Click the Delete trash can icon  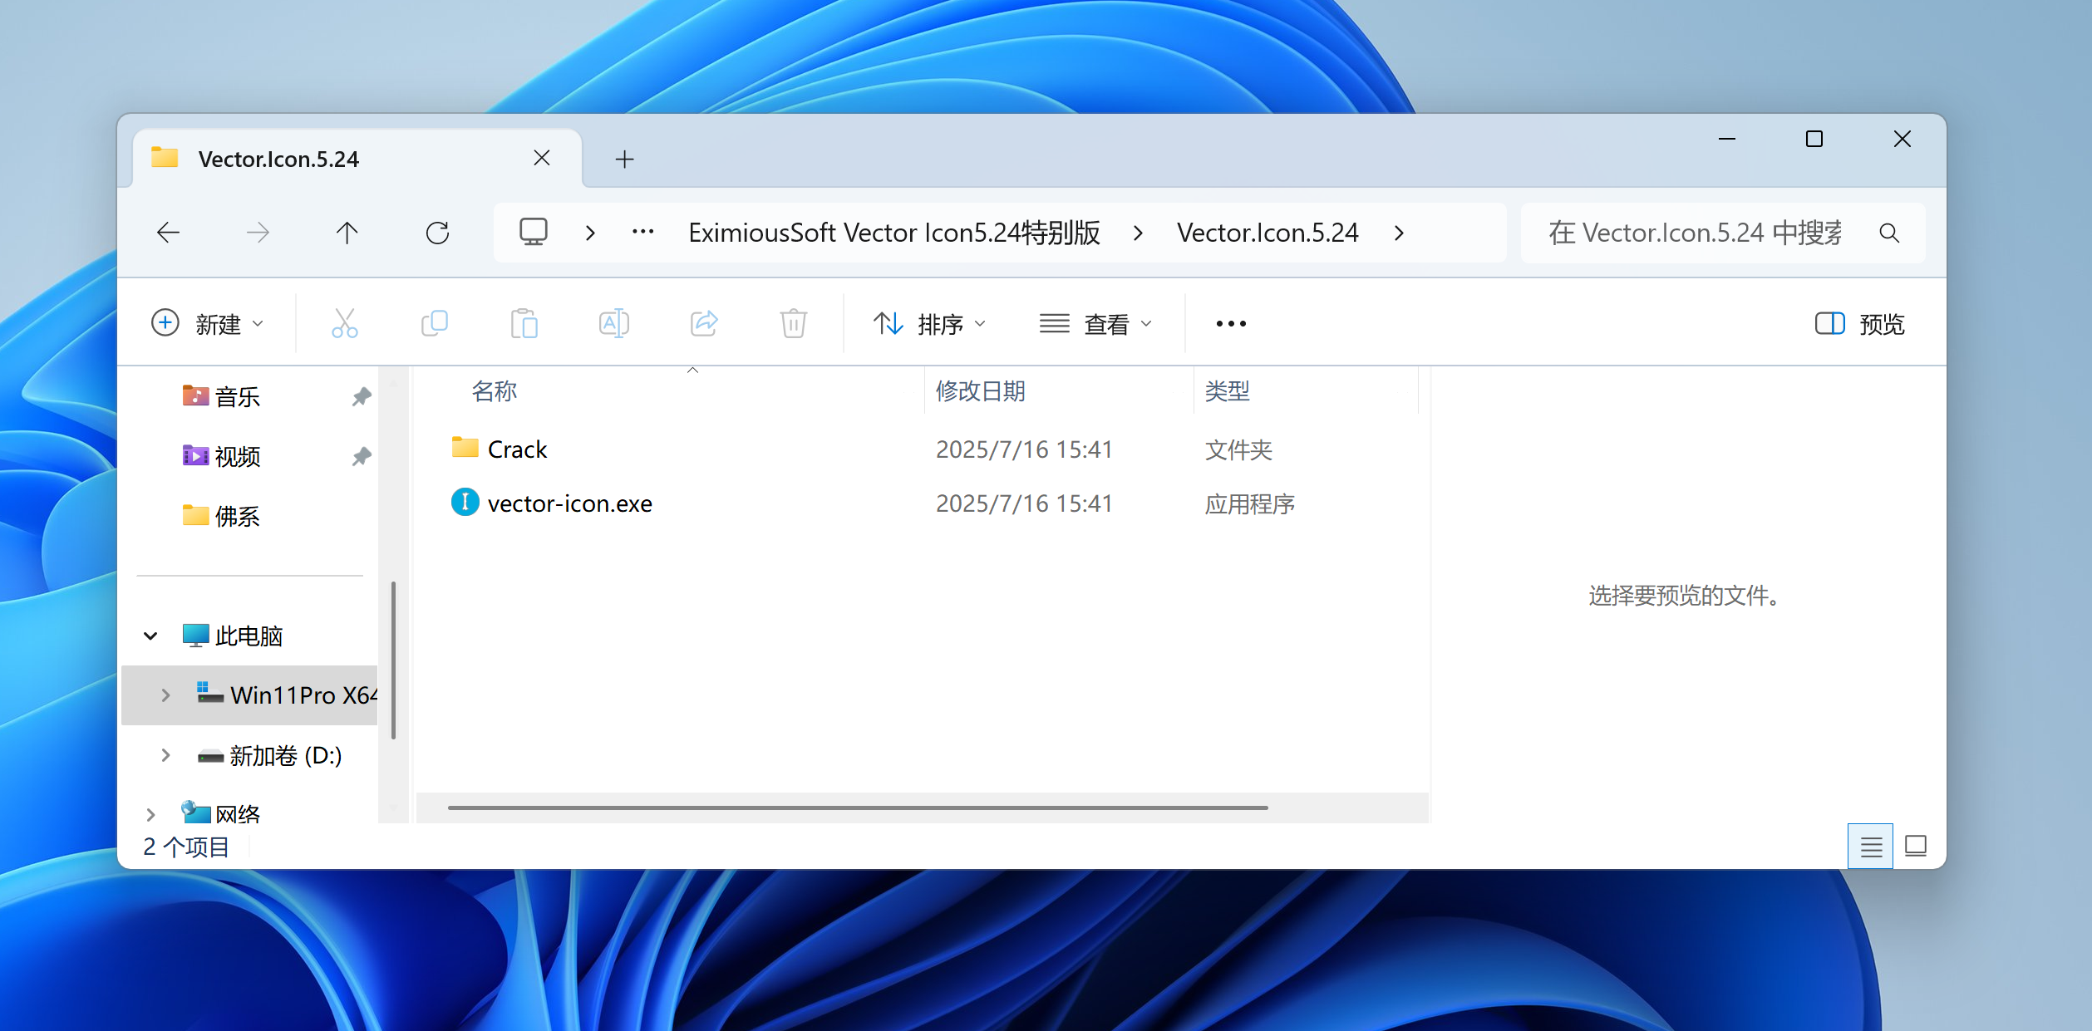click(793, 323)
